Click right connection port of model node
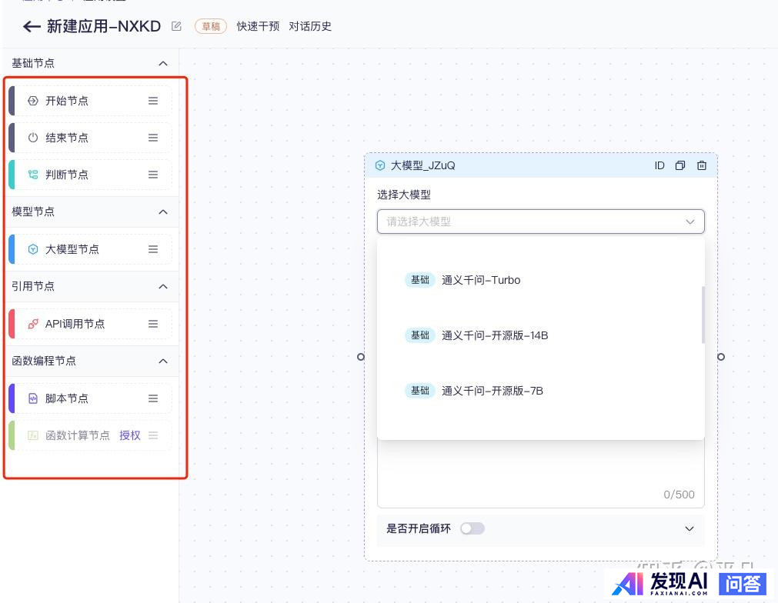This screenshot has height=603, width=778. 721,357
